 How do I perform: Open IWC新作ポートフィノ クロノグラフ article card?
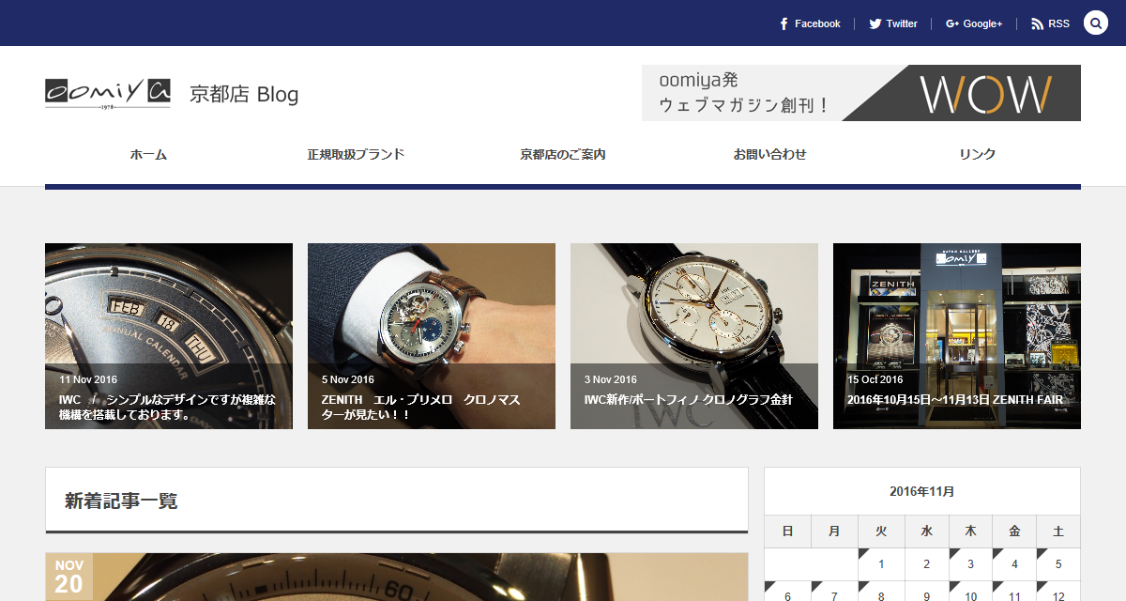(x=694, y=336)
